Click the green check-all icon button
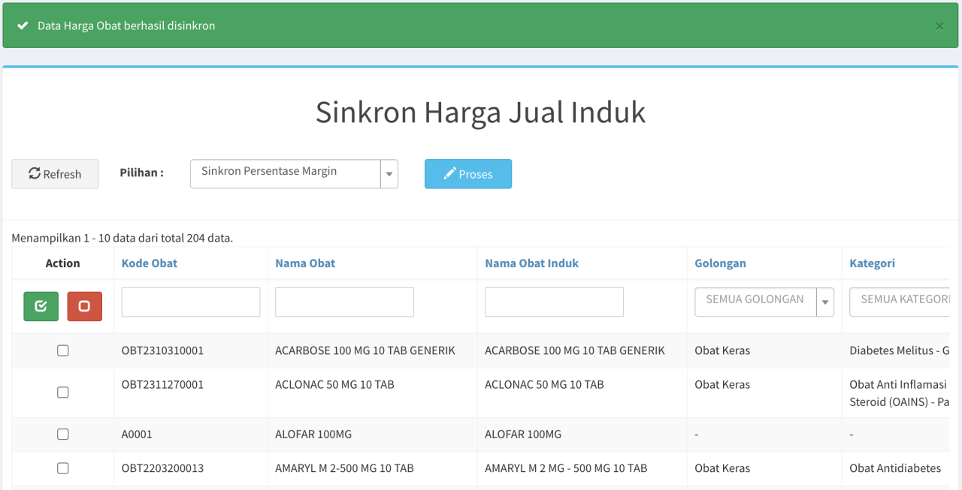 pyautogui.click(x=41, y=306)
